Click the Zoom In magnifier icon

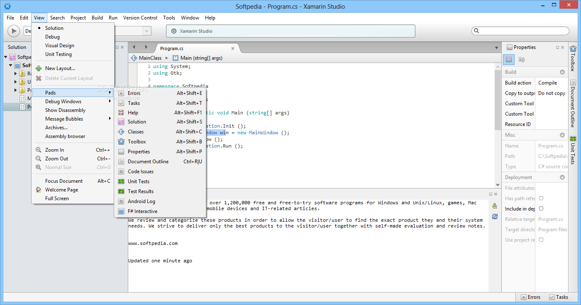[x=39, y=150]
